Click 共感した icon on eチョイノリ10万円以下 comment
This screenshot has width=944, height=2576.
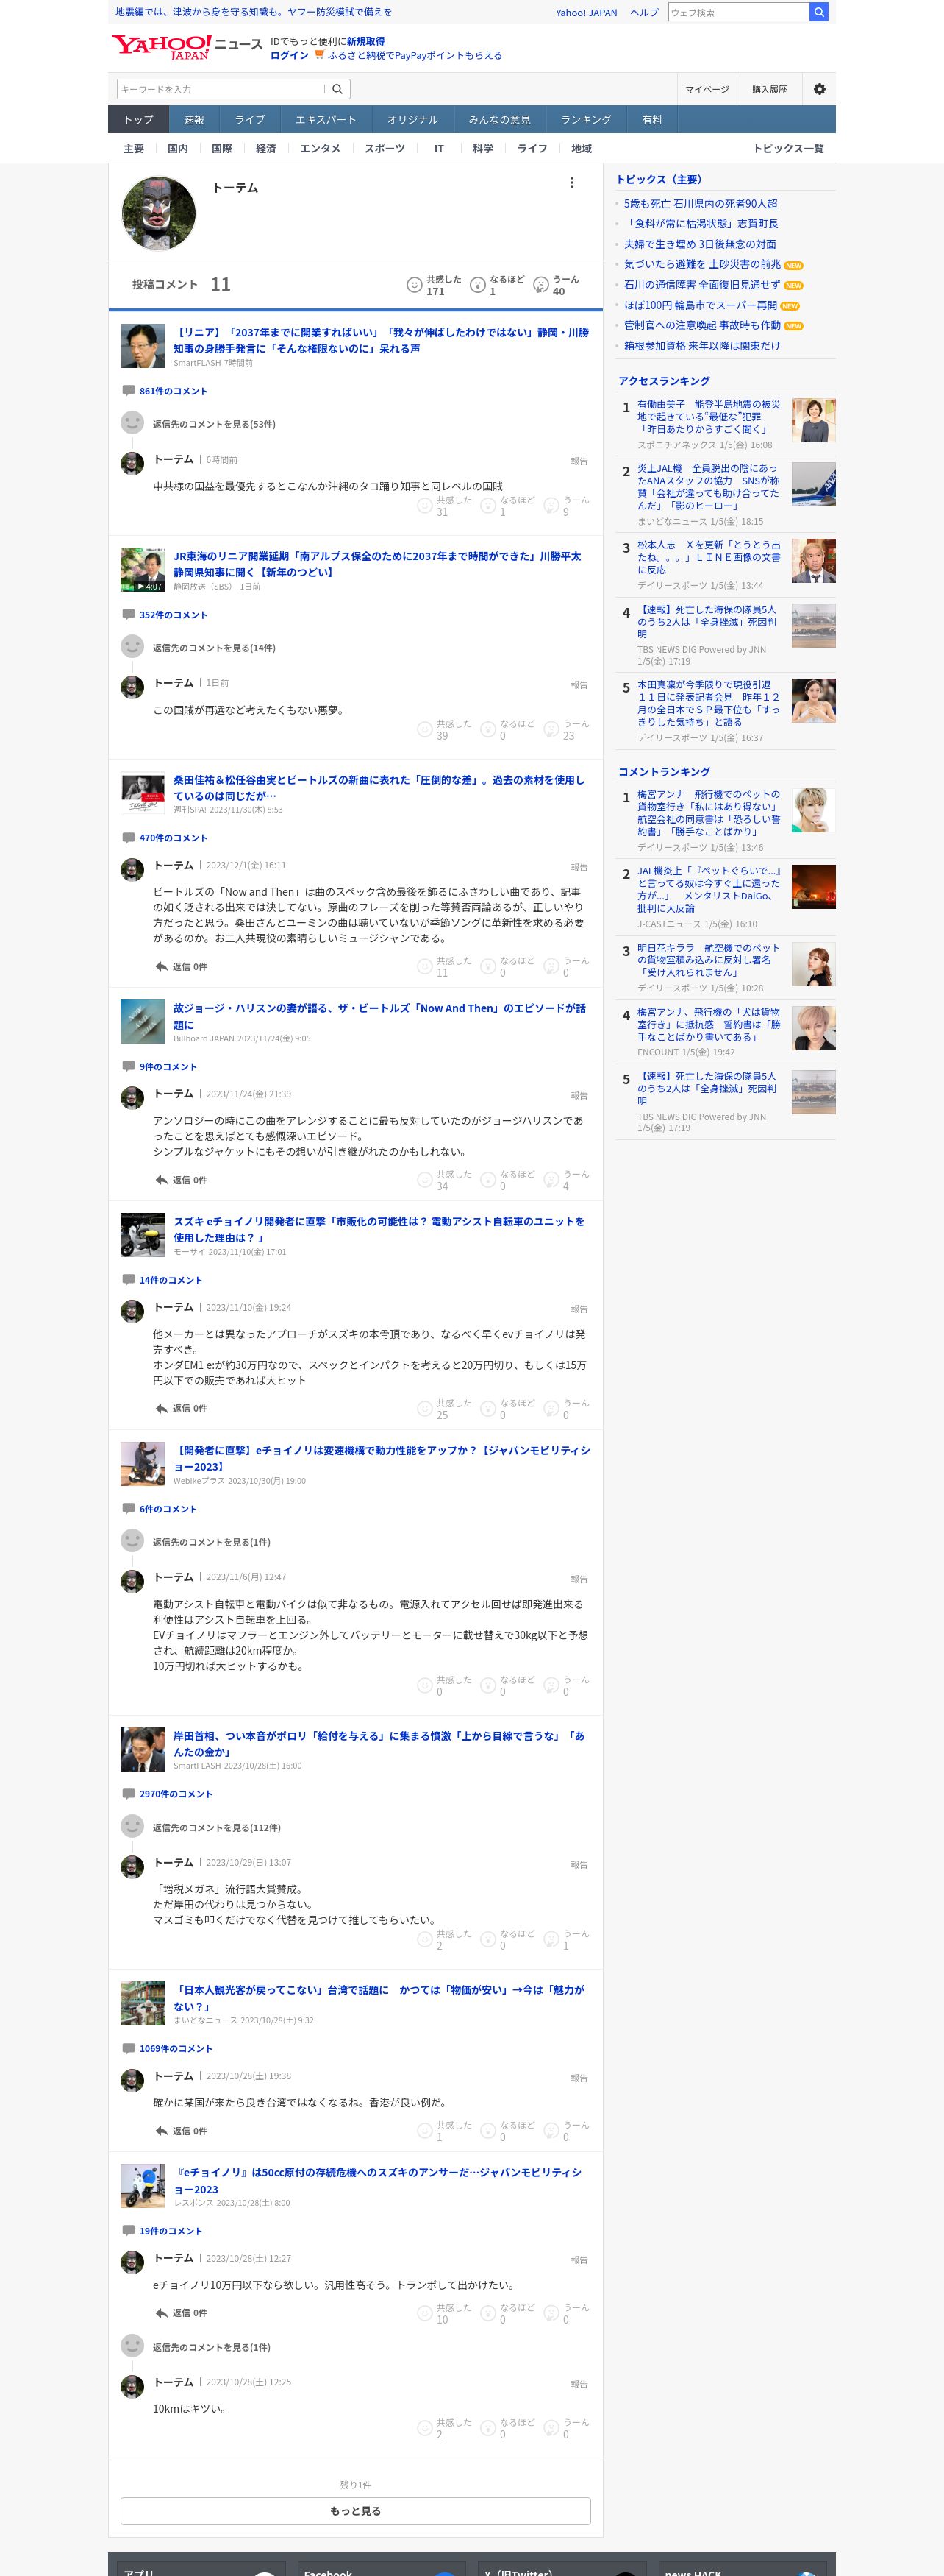(x=424, y=2313)
